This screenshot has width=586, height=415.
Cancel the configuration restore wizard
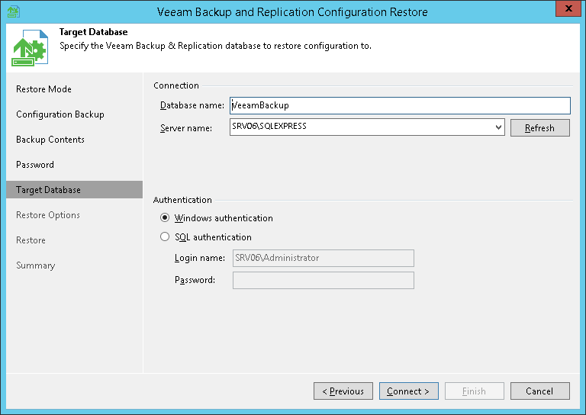pos(540,391)
